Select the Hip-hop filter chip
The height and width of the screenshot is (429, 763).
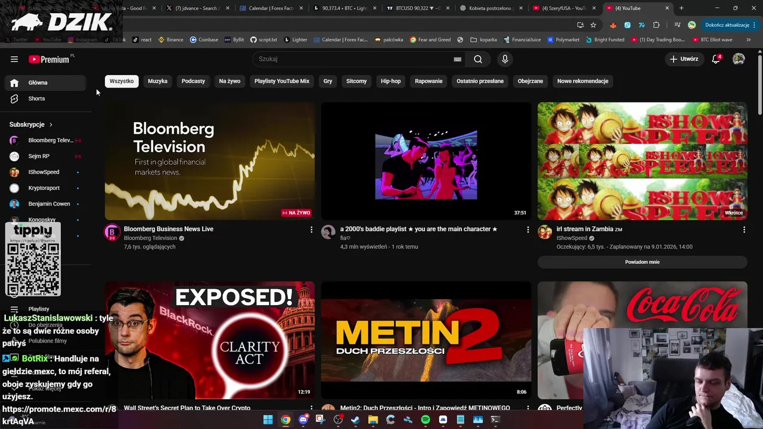(x=391, y=81)
